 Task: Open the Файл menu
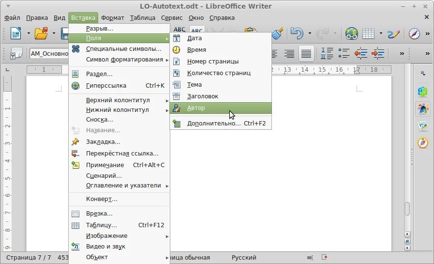click(x=12, y=18)
